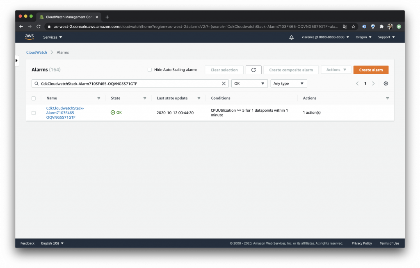Open the OK state filter dropdown
The width and height of the screenshot is (420, 268).
pyautogui.click(x=249, y=83)
